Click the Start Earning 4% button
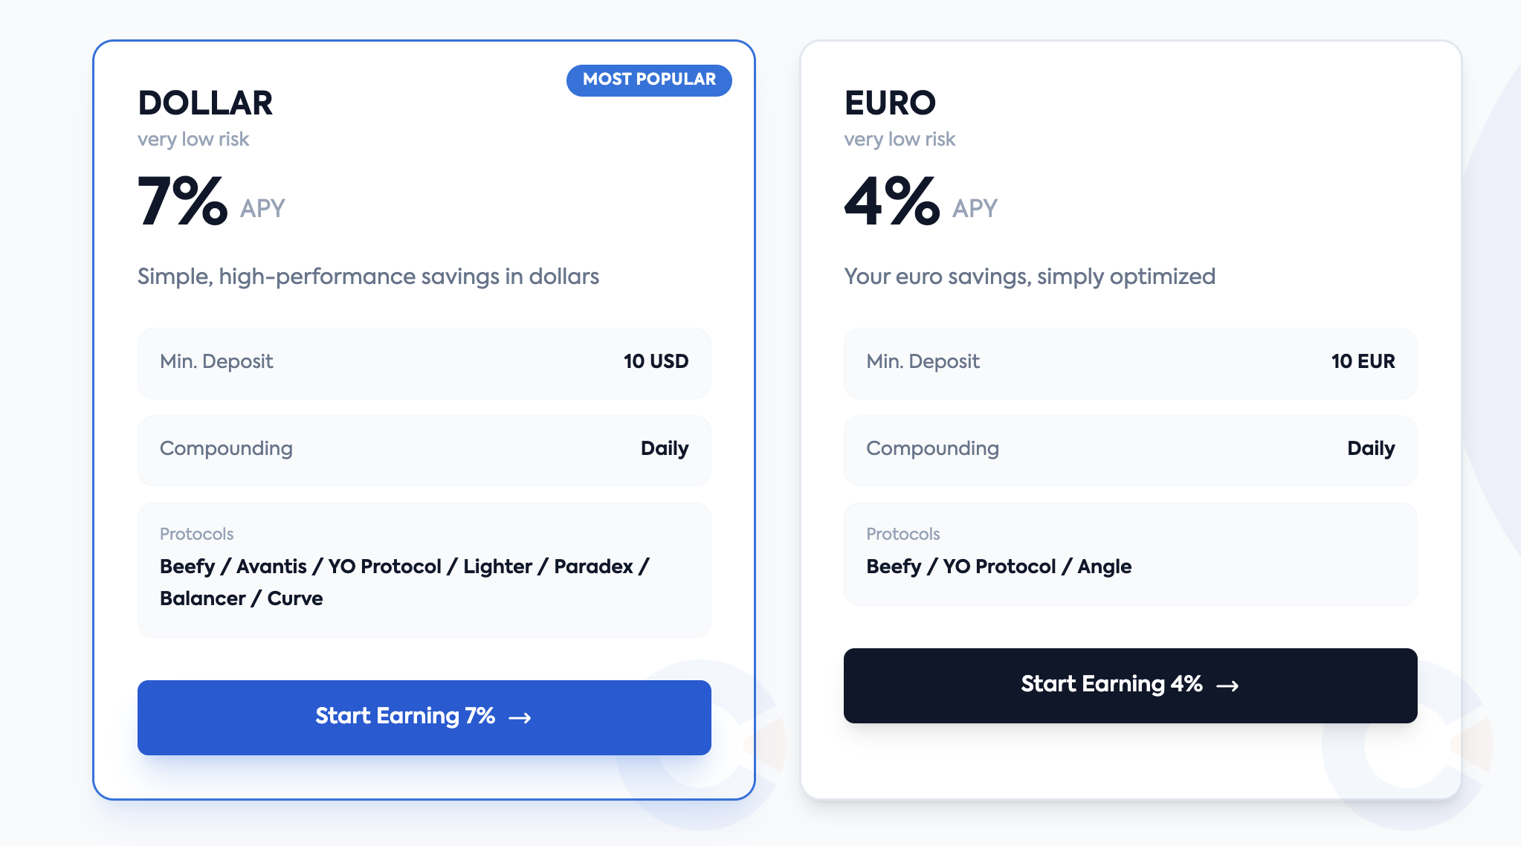1521x846 pixels. (x=1130, y=685)
